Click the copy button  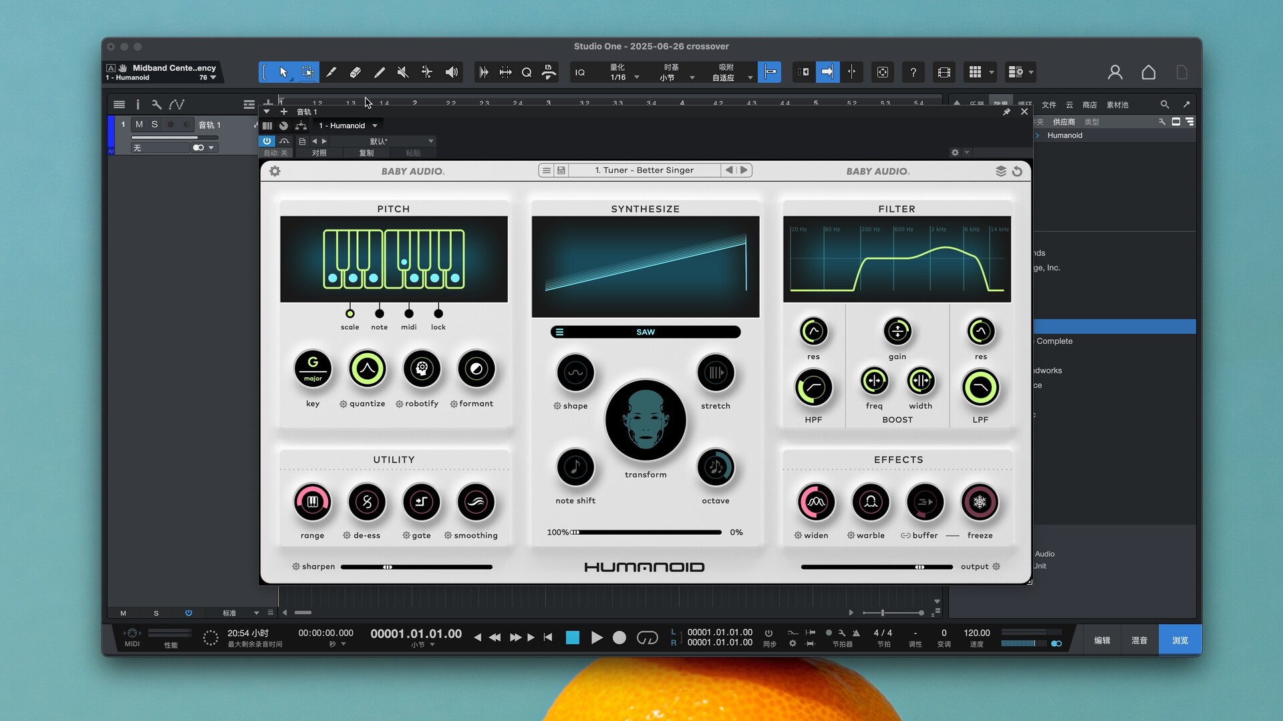[x=366, y=153]
